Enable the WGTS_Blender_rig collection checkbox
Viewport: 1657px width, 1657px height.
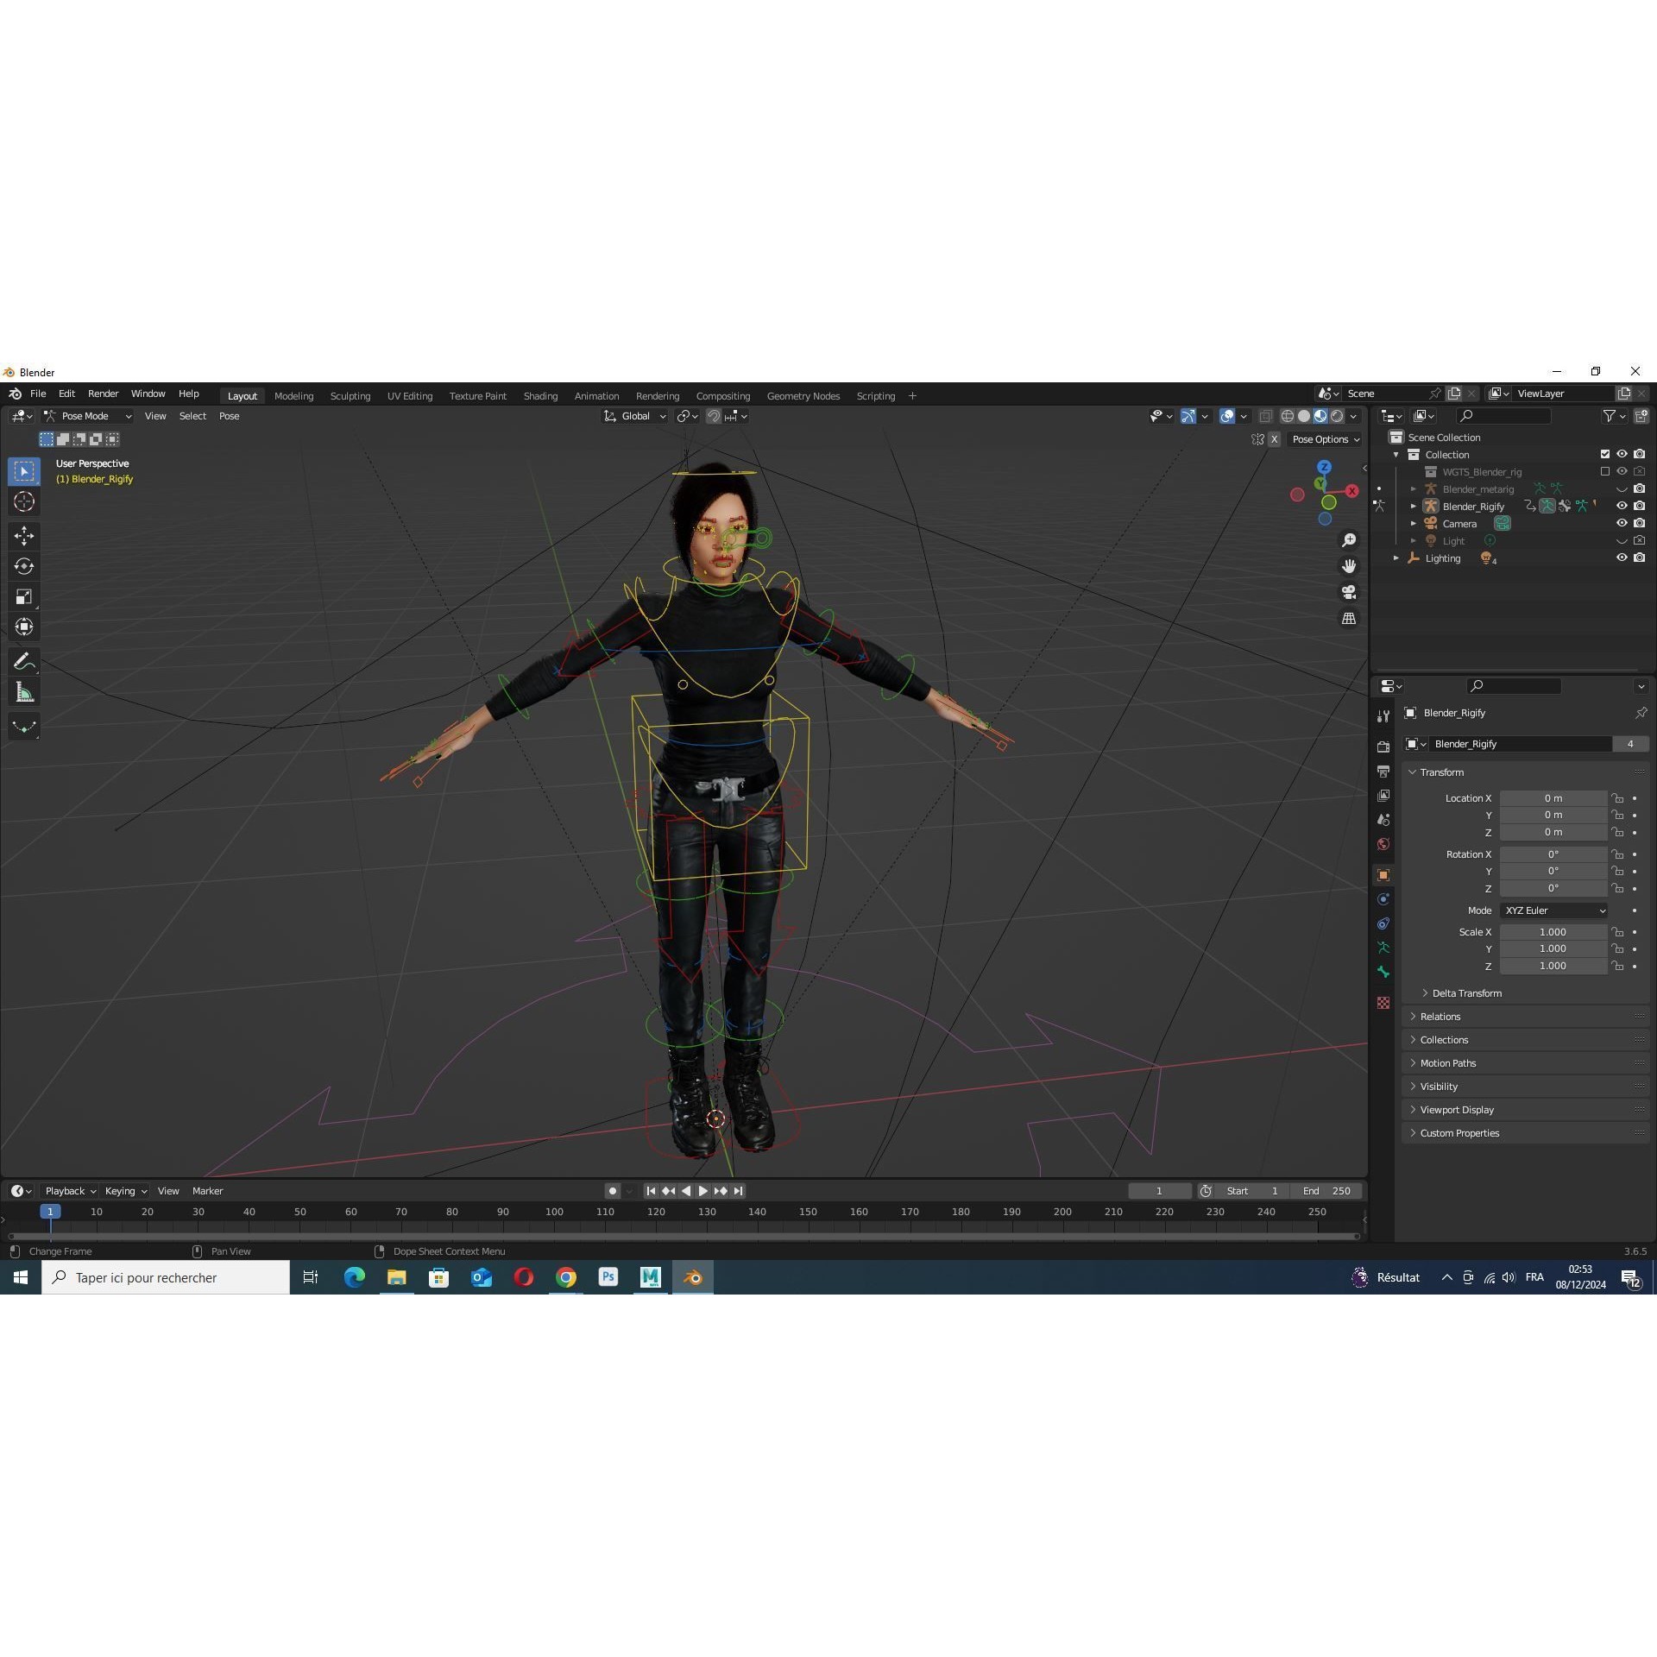(1605, 471)
